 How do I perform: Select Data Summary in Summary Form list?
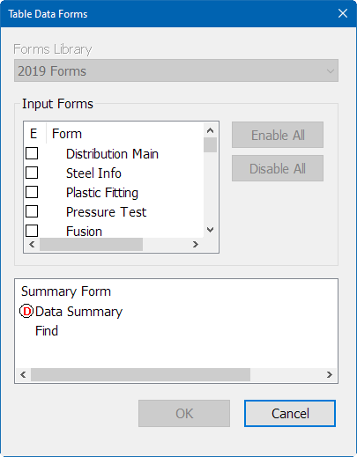(78, 312)
